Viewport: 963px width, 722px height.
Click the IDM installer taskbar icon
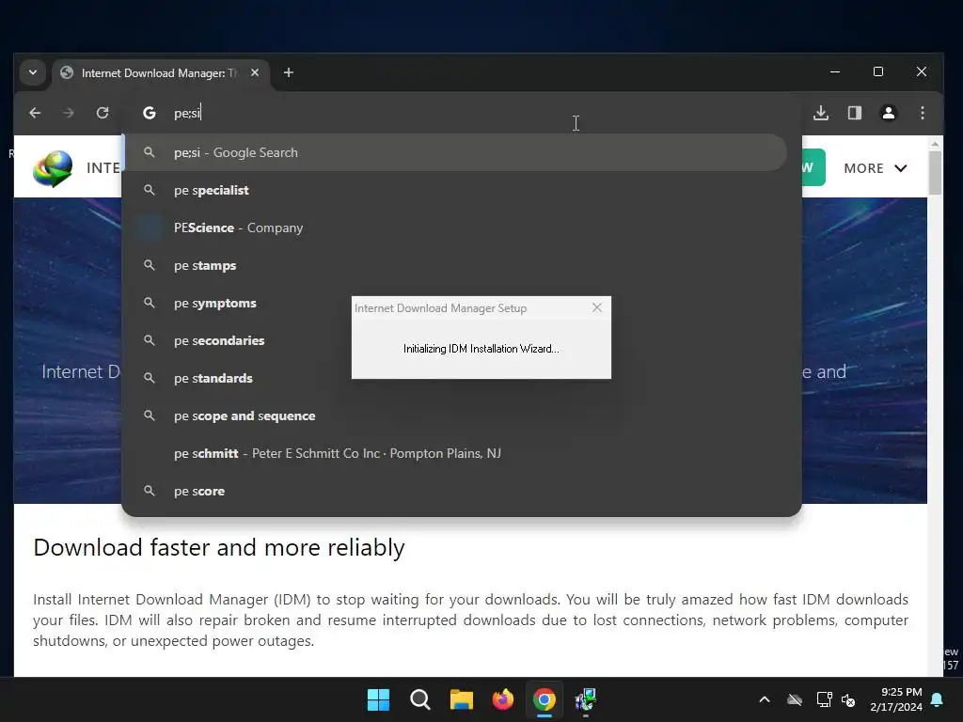(586, 699)
